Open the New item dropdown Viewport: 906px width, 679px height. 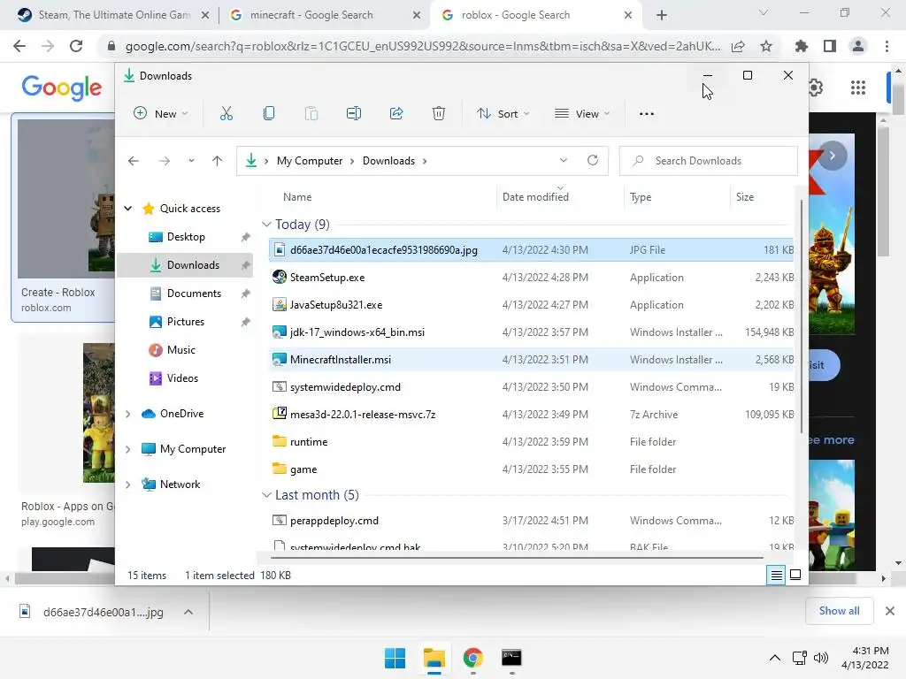click(x=160, y=114)
